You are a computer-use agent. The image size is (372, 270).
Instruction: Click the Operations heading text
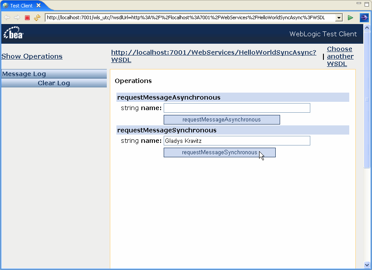(133, 81)
